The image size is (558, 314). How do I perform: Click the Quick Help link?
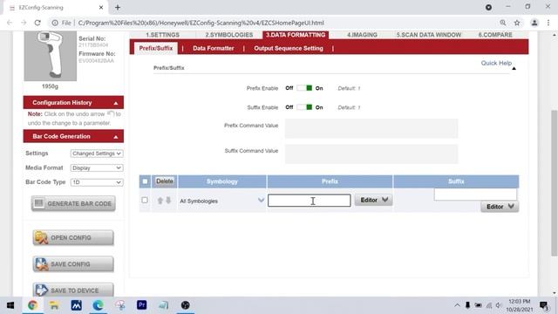click(x=496, y=63)
